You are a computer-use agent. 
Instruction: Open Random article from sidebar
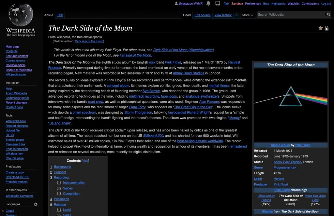pos(15,65)
